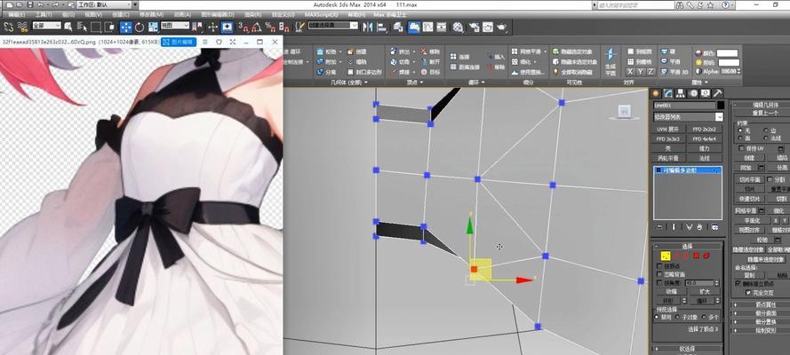Viewport: 790px width, 355px height.
Task: Expand the 循环 ribbon panel
Action: tap(476, 82)
